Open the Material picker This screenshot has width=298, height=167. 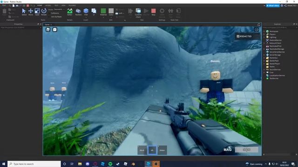click(x=103, y=12)
